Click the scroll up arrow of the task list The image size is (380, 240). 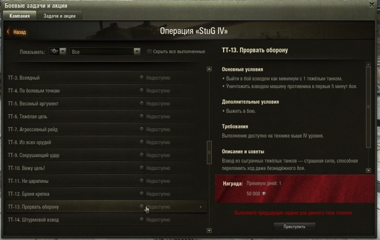(x=209, y=69)
